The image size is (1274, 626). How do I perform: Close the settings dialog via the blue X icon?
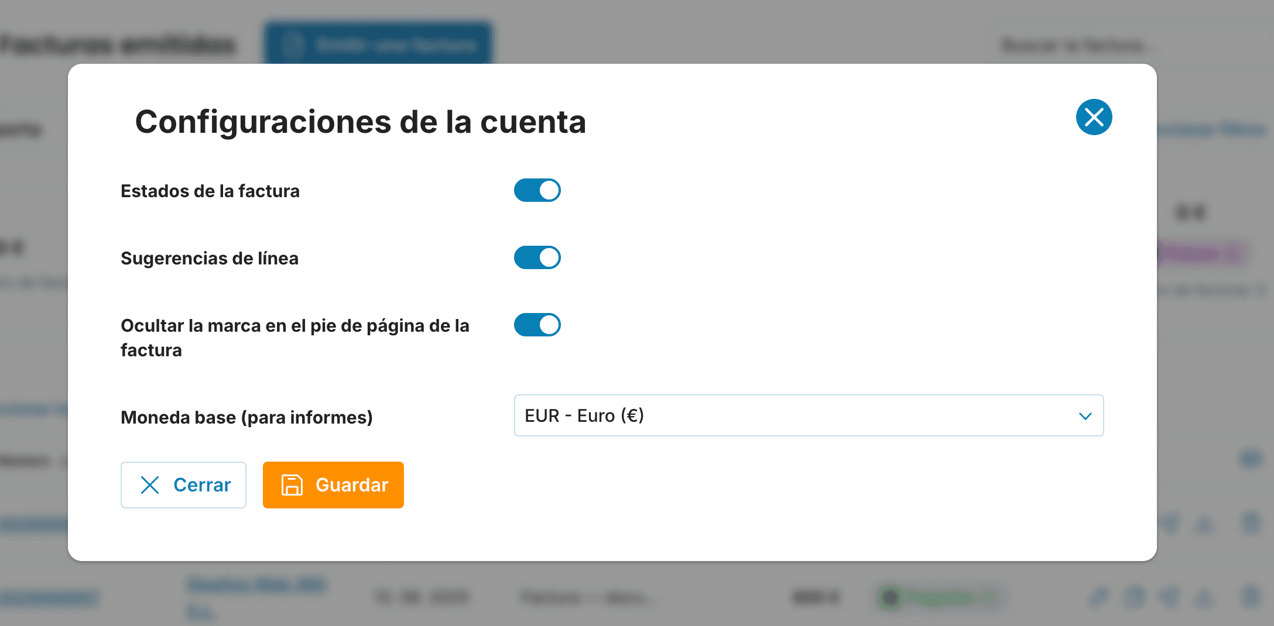tap(1094, 117)
